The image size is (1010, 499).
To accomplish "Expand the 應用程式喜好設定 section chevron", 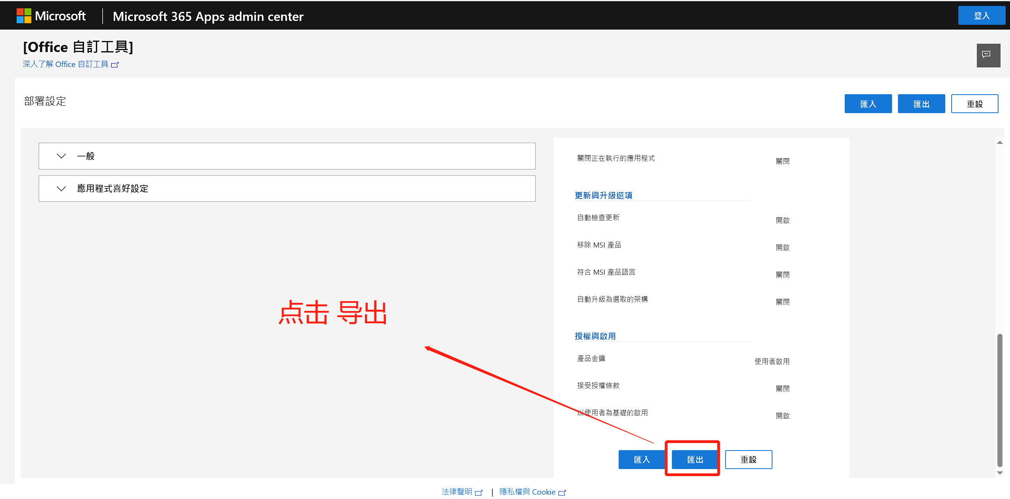I will pos(61,189).
